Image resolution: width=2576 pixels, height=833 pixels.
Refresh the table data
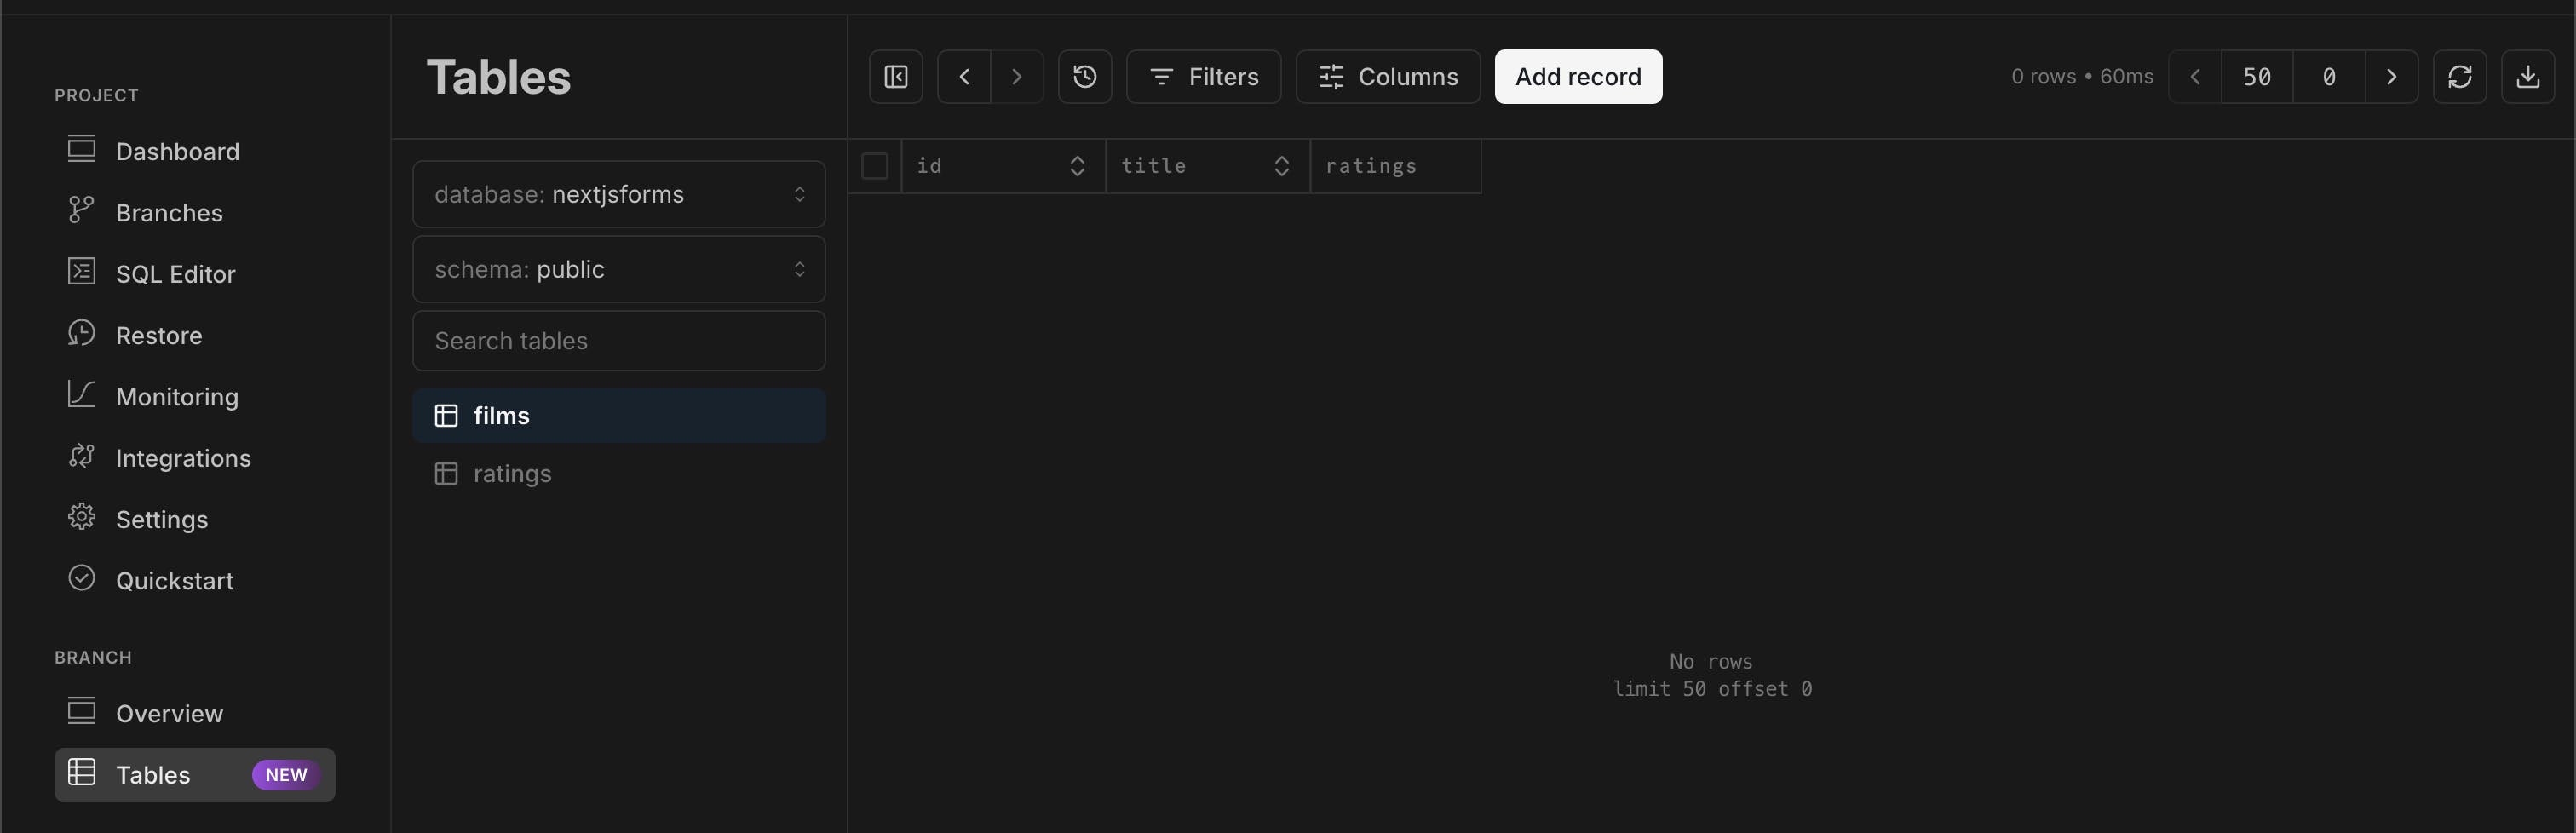click(x=2459, y=77)
